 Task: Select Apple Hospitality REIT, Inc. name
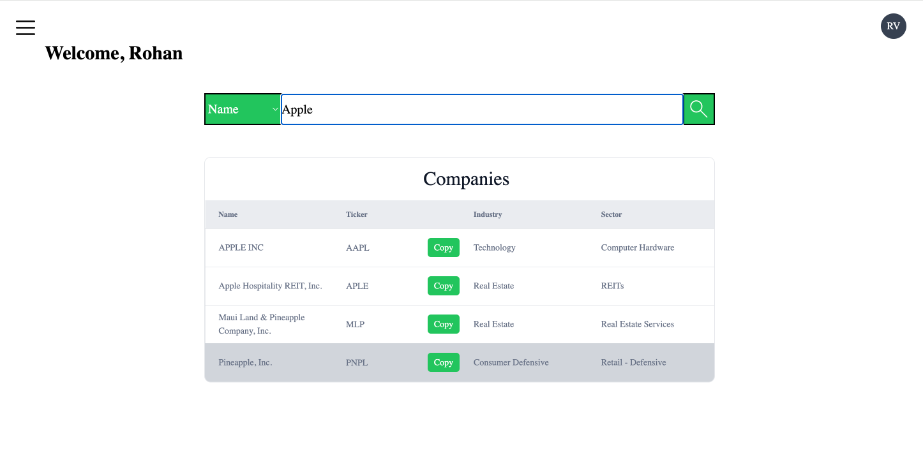tap(270, 286)
